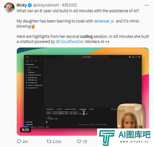The image size is (154, 147).
Task: Switch to the TERMINAL tab
Action: (83, 109)
